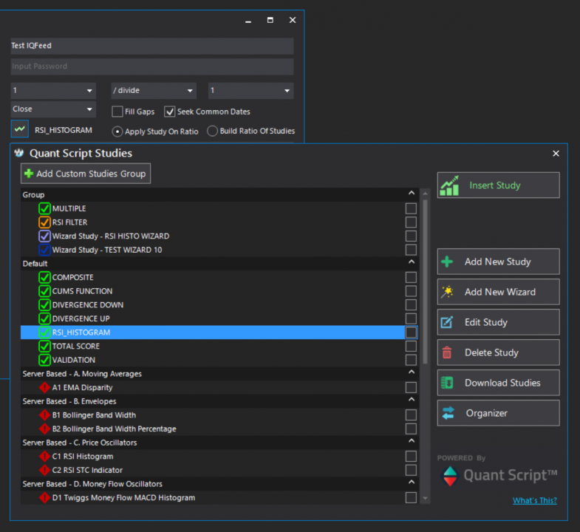Click the red warning icon beside B1 Bollinger Band Width
580x532 pixels.
point(44,415)
